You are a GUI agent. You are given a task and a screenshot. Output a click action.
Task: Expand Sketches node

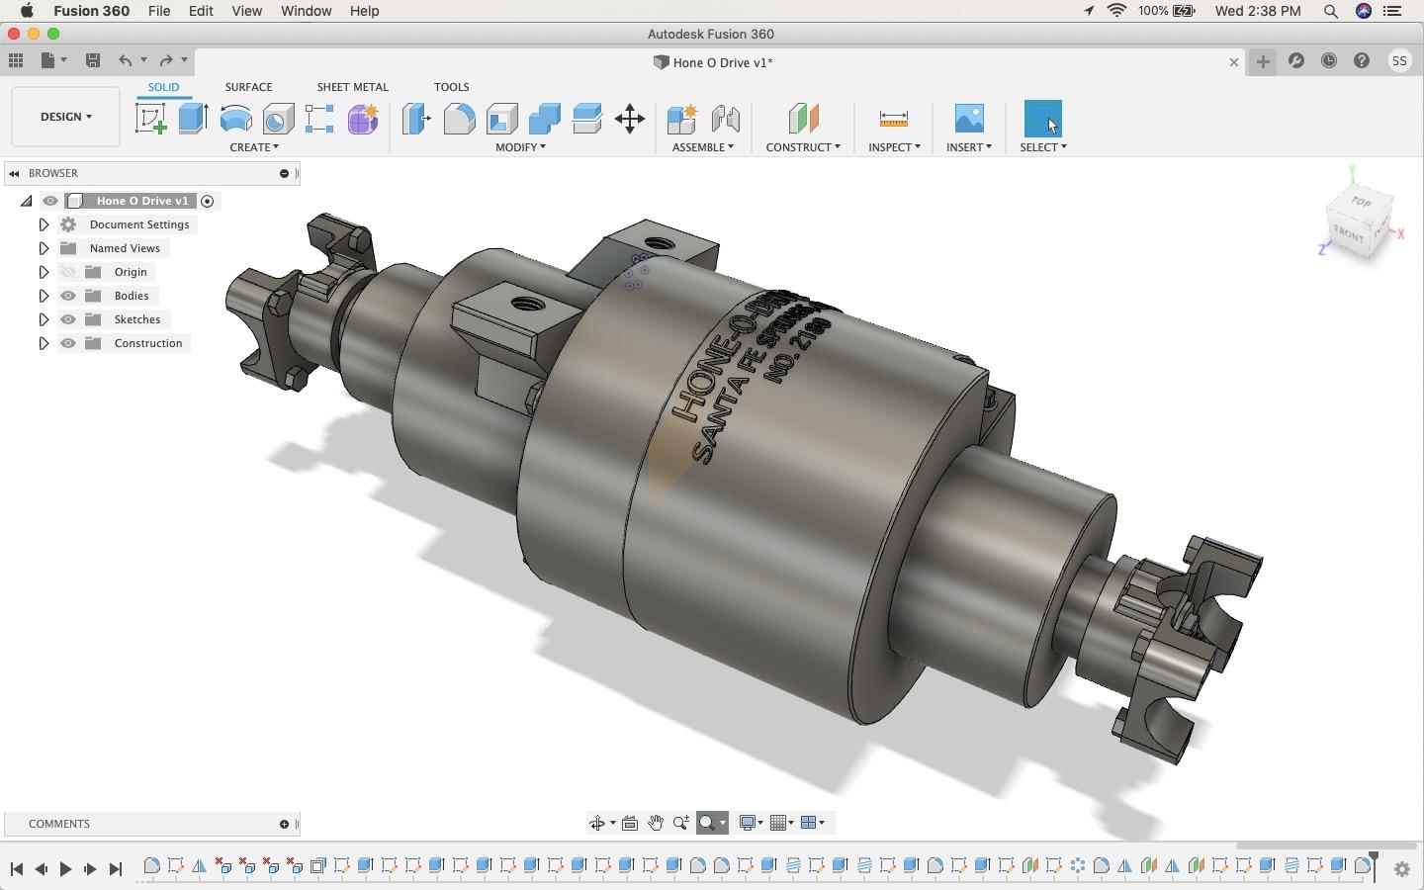point(44,319)
